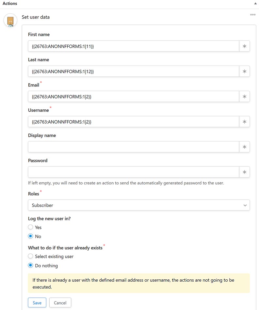Viewport: 259px width, 310px height.
Task: Click the Actions panel heading
Action: pyautogui.click(x=10, y=3)
